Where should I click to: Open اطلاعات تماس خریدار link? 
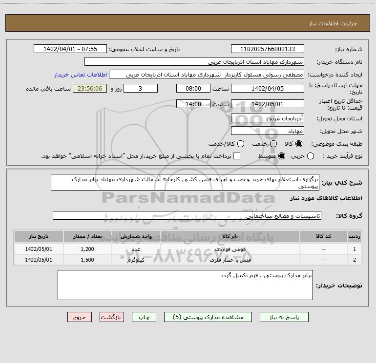(x=81, y=75)
